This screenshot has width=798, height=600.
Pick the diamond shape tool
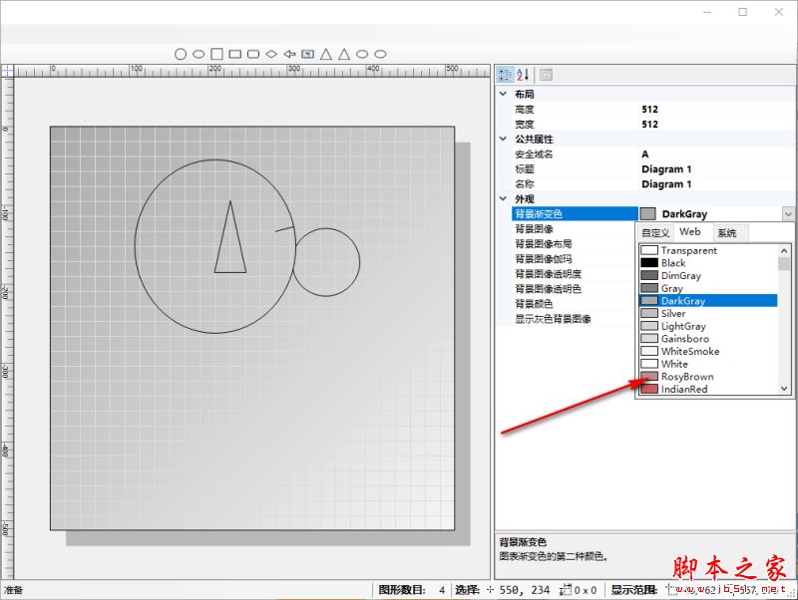271,54
